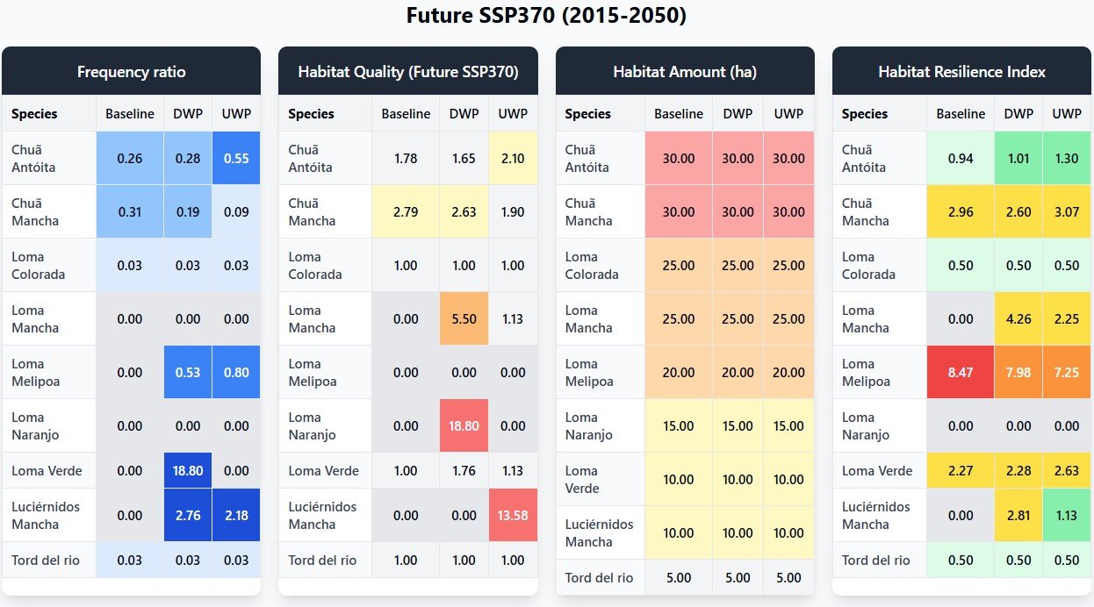Click UWP column header in Habitat Resilience Index

[x=1067, y=114]
